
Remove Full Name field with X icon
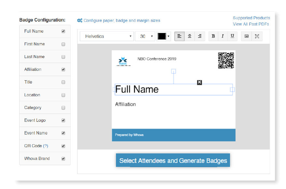click(x=199, y=82)
